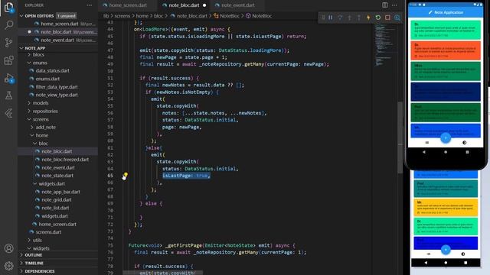Viewport: 490px width, 275px height.
Task: Open note_app_bar.dart file
Action: pos(60,192)
